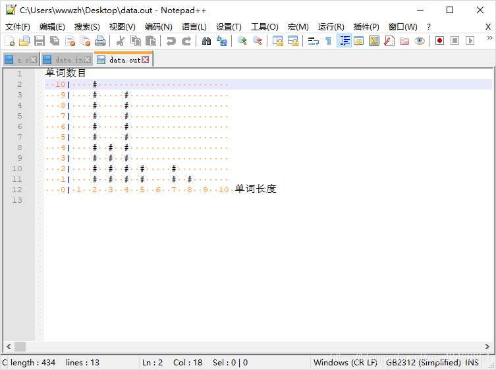This screenshot has width=496, height=370.
Task: Toggle show all characters pilcrow icon
Action: (x=328, y=41)
